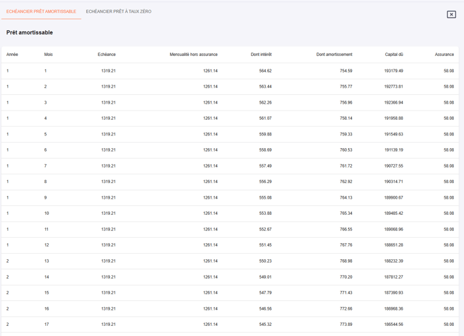Click the Mensualité hors assurance column header
The image size is (464, 336).
[194, 55]
